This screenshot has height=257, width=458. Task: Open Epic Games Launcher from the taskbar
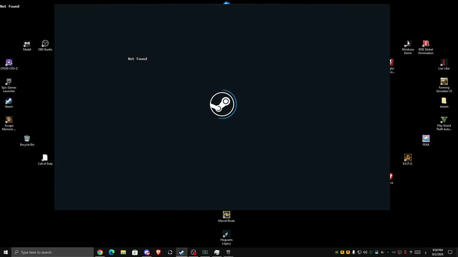coord(229,252)
